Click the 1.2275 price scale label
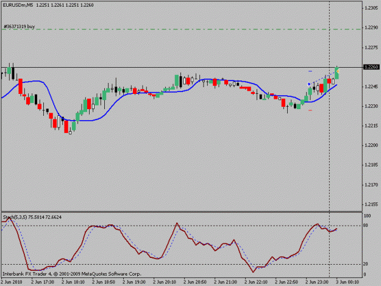The height and width of the screenshot is (286, 381). 371,48
